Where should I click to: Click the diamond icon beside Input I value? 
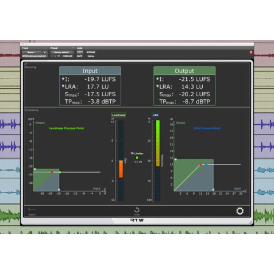63,79
